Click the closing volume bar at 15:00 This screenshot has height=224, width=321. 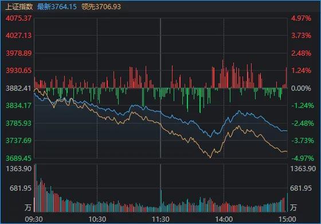(x=287, y=202)
